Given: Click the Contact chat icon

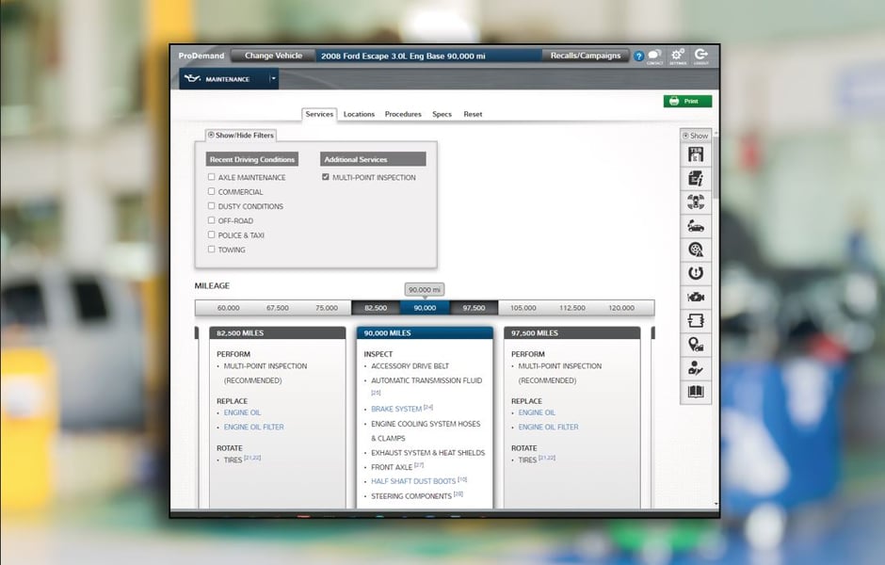Looking at the screenshot, I should pos(654,56).
